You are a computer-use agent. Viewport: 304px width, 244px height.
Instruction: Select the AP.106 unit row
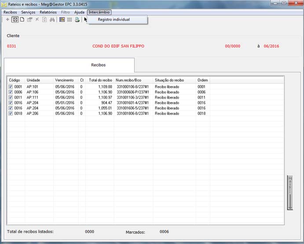click(x=33, y=92)
